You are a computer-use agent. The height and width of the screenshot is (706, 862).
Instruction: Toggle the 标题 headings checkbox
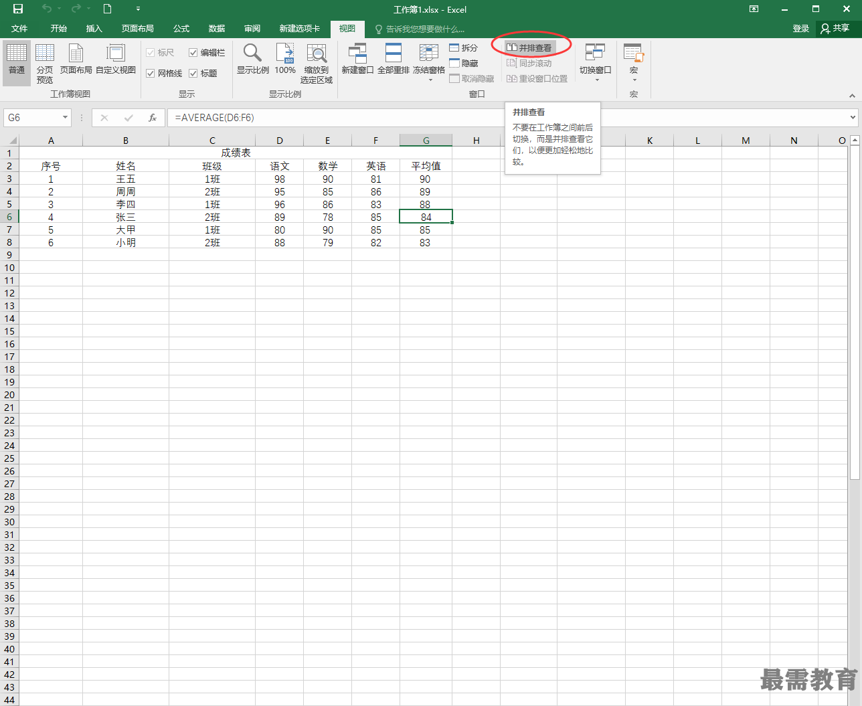tap(193, 73)
